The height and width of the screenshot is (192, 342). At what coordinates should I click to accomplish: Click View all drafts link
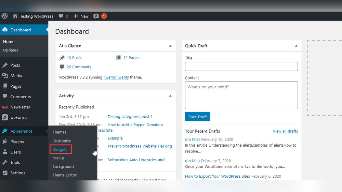285,131
